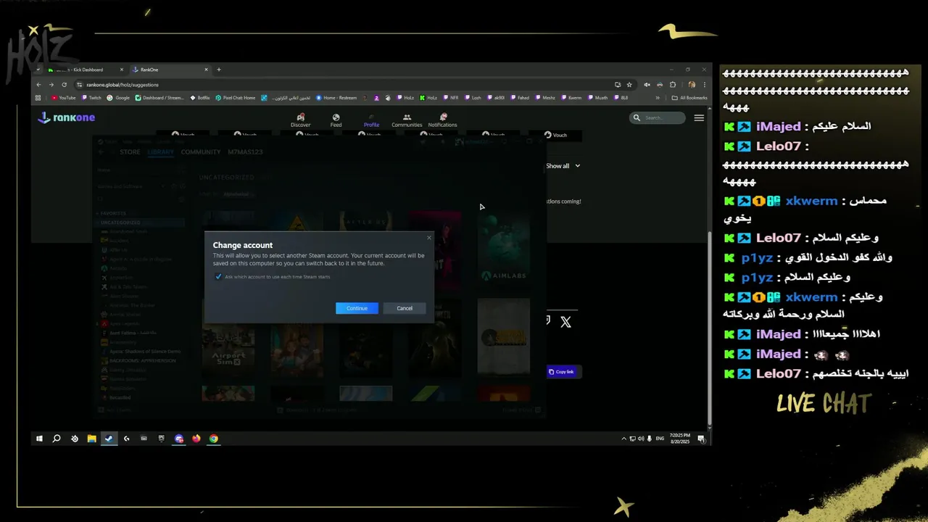Viewport: 928px width, 522px height.
Task: Open the YouTube bookmark
Action: (x=64, y=98)
